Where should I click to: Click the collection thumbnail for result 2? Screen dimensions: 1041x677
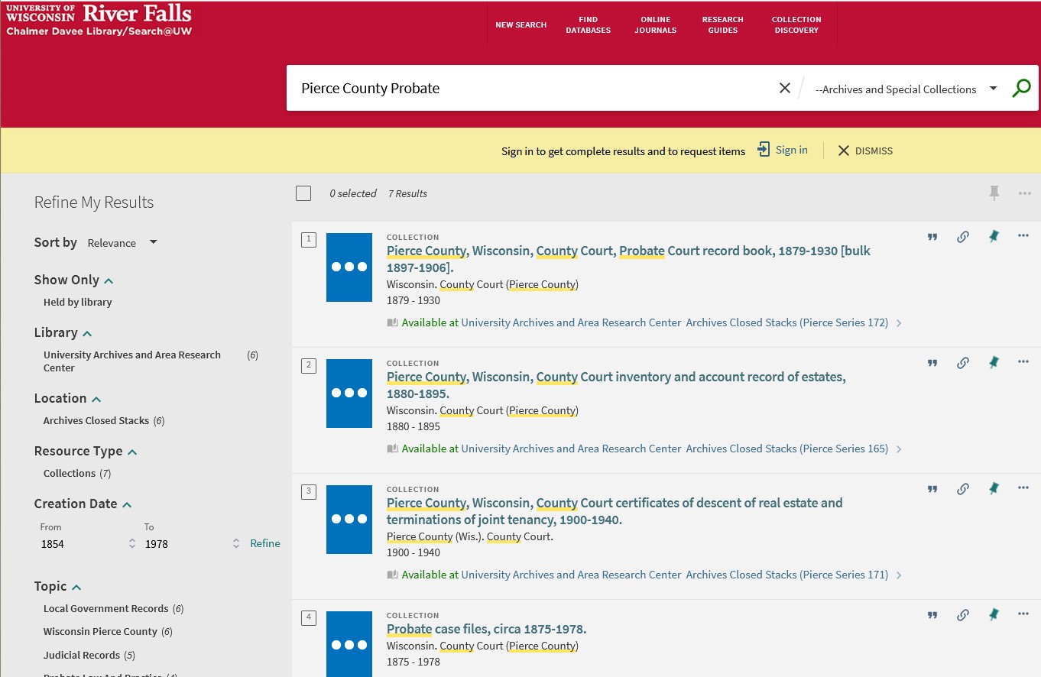coord(349,394)
